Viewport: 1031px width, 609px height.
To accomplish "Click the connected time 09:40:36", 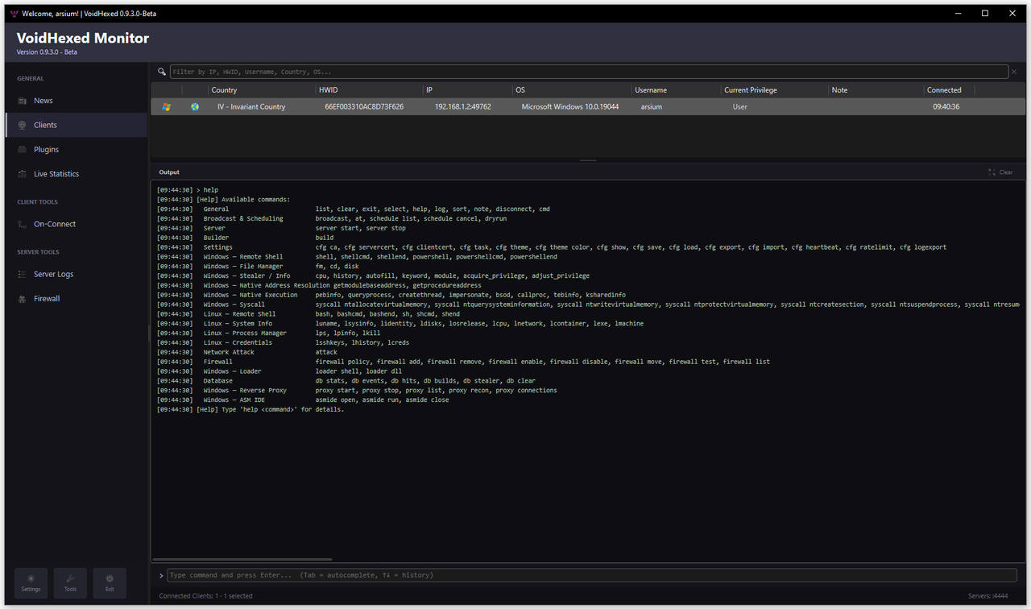I will coord(946,106).
